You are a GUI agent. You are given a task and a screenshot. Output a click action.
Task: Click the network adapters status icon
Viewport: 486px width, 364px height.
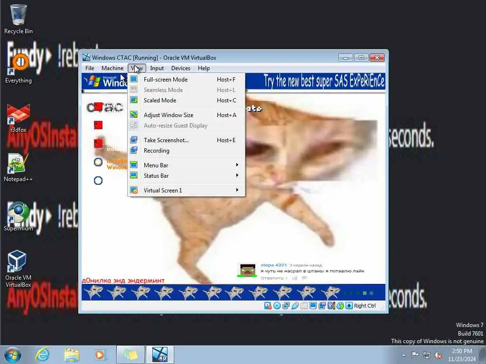[x=286, y=306]
